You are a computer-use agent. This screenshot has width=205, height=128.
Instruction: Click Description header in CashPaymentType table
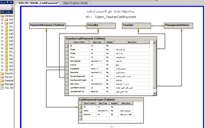tap(126, 103)
